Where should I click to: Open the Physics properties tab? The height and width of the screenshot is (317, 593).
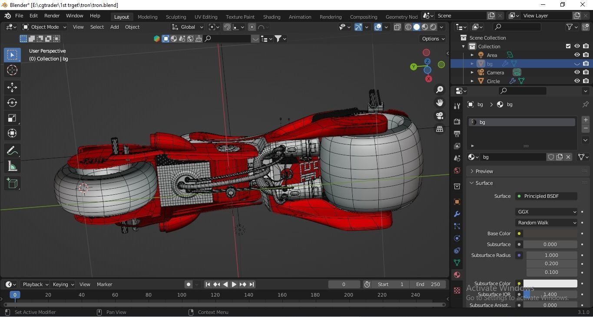pyautogui.click(x=457, y=238)
